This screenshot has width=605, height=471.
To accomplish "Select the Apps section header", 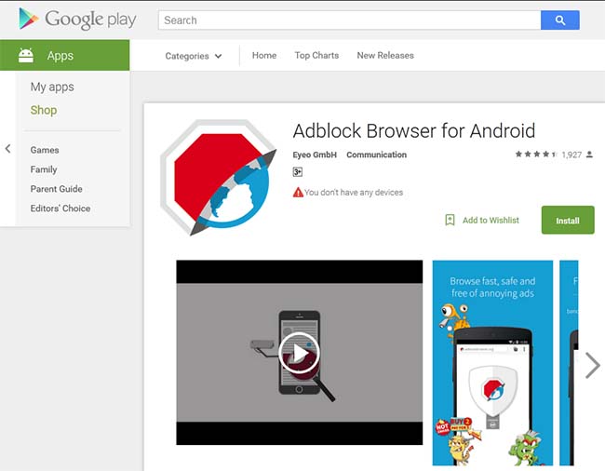I will point(65,55).
